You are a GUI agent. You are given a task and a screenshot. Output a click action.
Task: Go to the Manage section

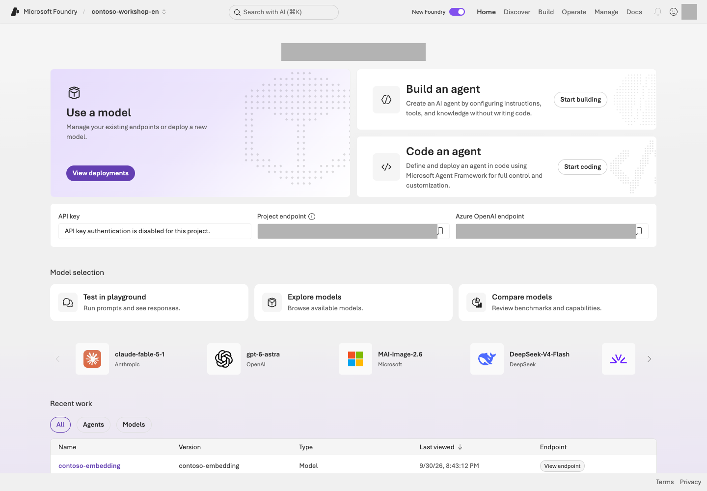coord(606,12)
